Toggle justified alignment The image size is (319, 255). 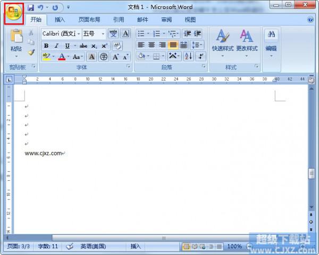point(173,45)
